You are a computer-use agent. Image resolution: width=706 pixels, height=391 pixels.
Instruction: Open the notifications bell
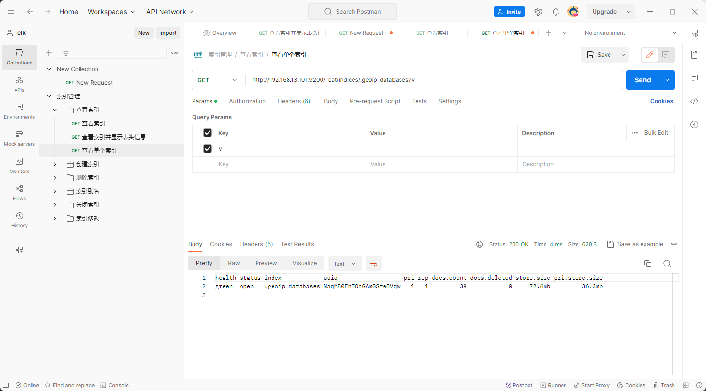556,12
